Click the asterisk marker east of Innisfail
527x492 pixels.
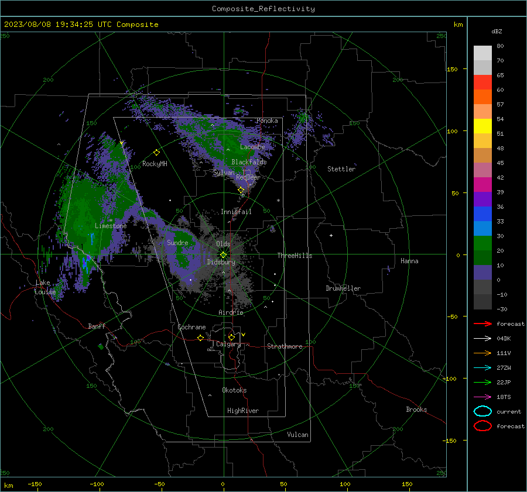pos(278,201)
